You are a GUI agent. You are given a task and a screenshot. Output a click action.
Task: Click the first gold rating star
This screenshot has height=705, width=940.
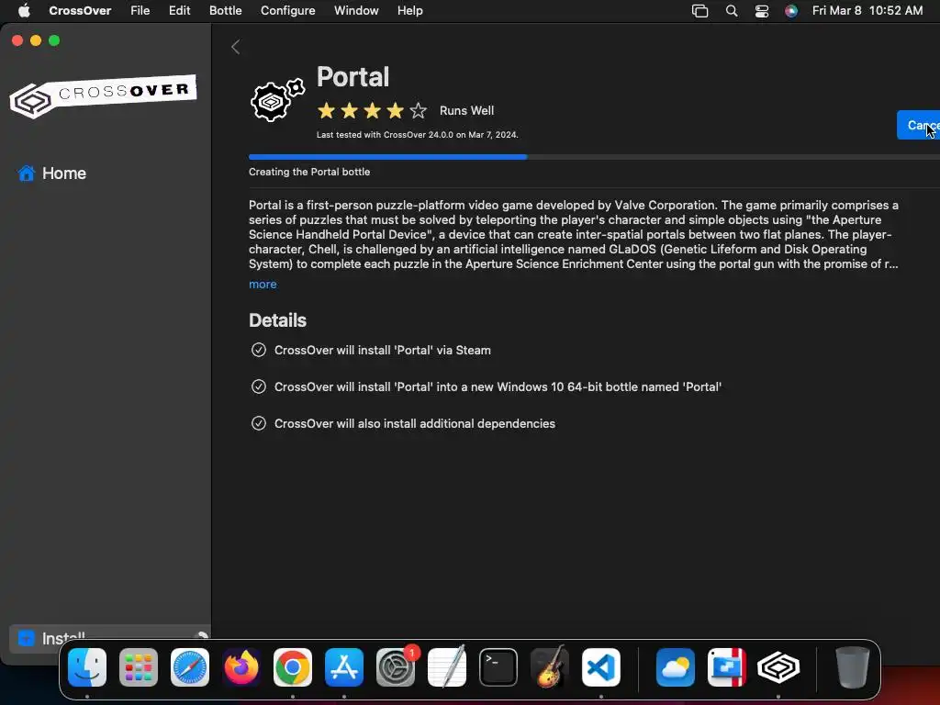327,111
